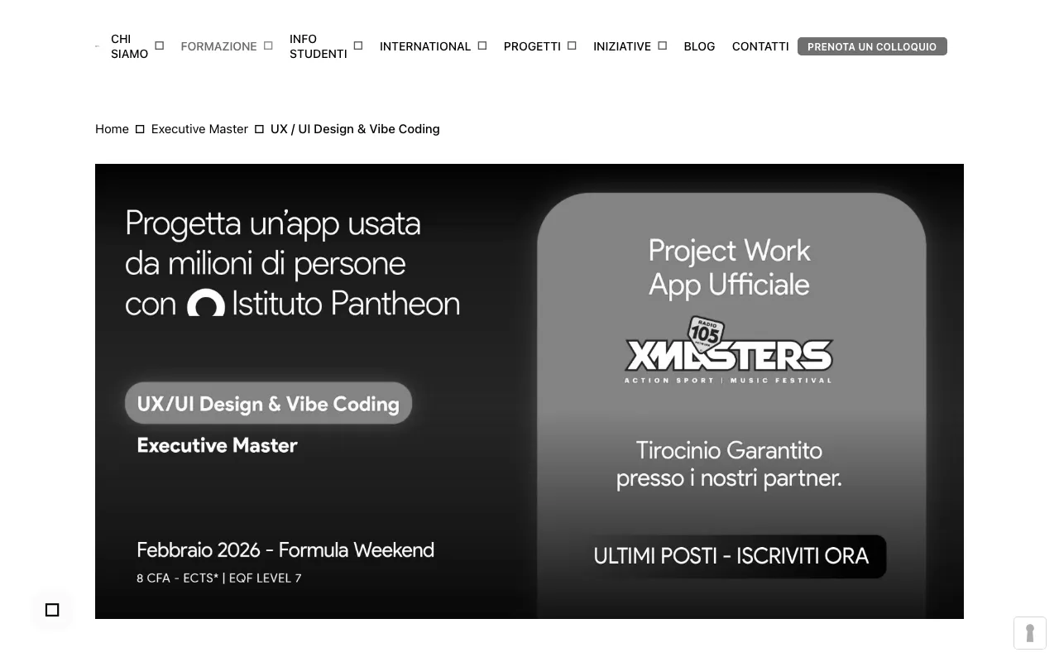Screen dimensions: 1059x662
Task: Expand the CHI SIAMO dropdown arrow
Action: tap(160, 46)
